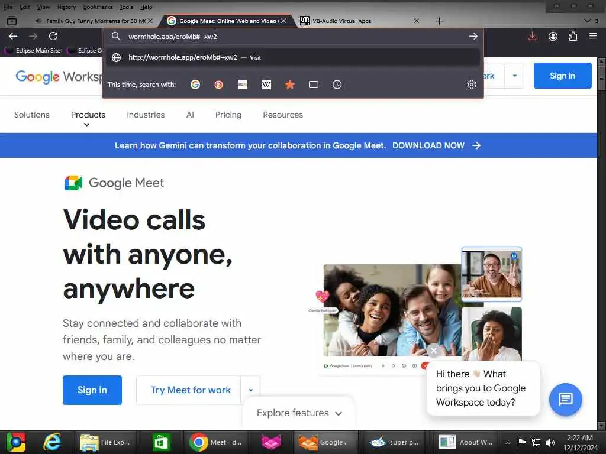This screenshot has width=606, height=454.
Task: Search this time with Google icon
Action: click(195, 85)
